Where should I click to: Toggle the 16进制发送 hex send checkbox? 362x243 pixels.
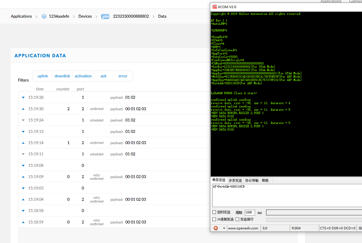coord(214,219)
